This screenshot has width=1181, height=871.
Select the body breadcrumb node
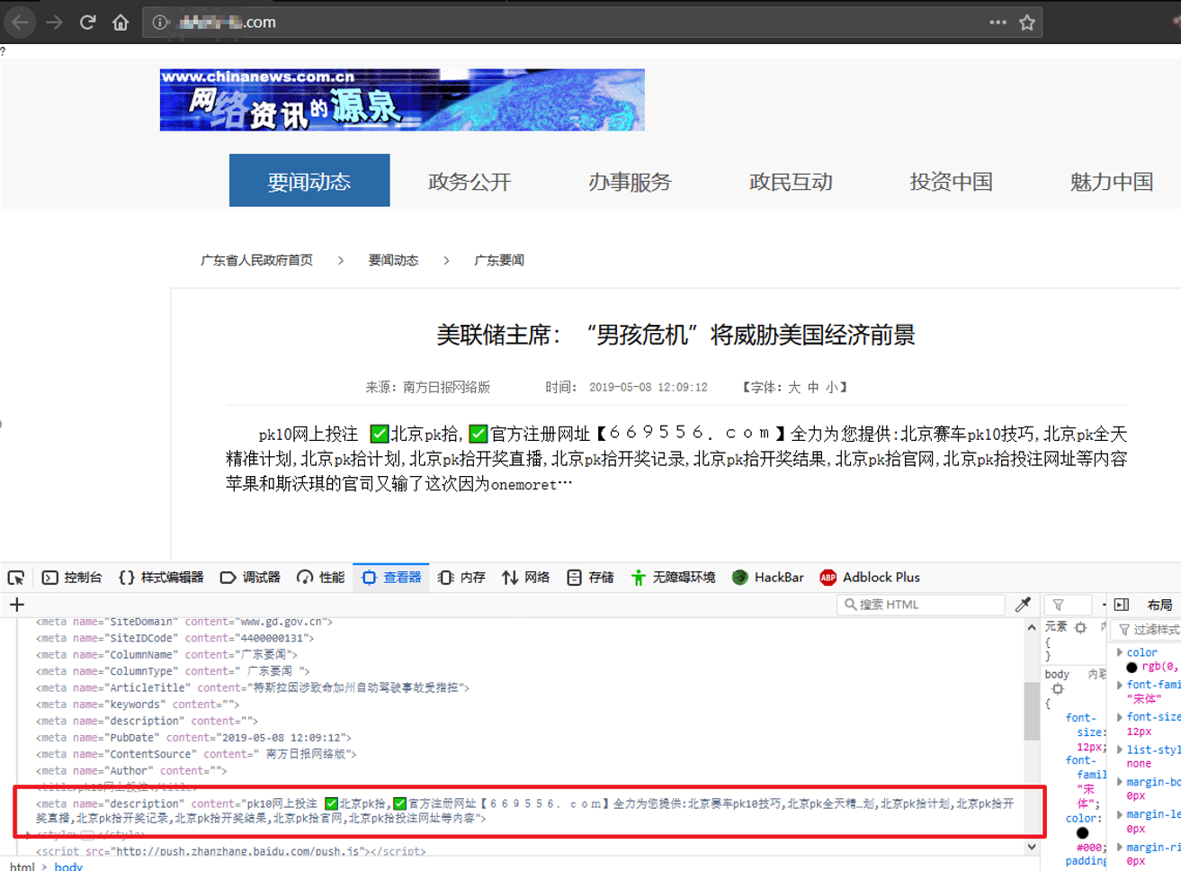[68, 867]
